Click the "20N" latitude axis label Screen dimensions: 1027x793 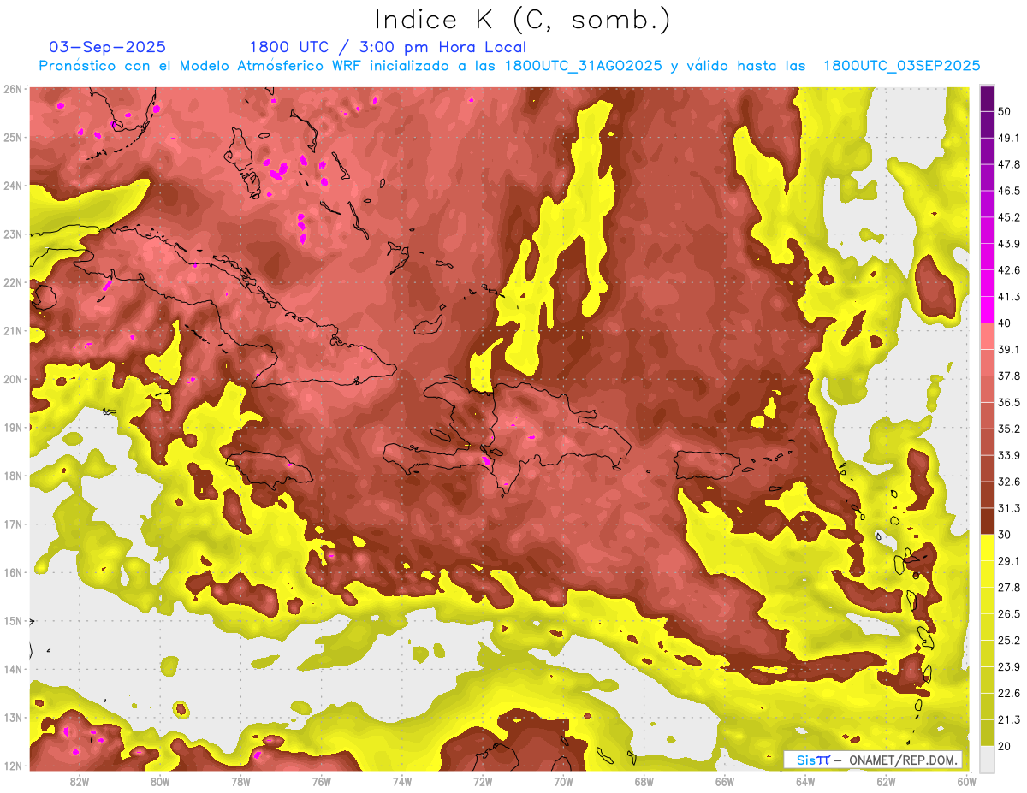(13, 379)
